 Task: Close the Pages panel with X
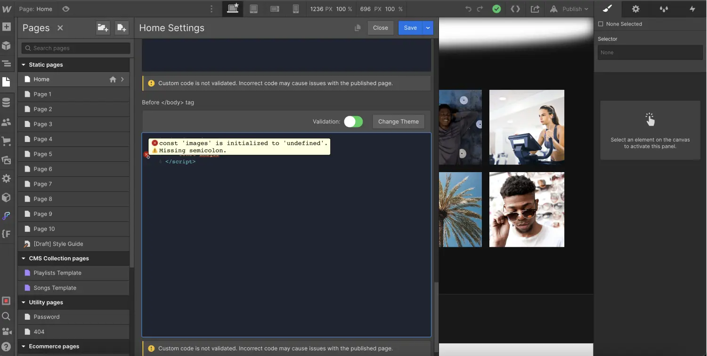[60, 28]
